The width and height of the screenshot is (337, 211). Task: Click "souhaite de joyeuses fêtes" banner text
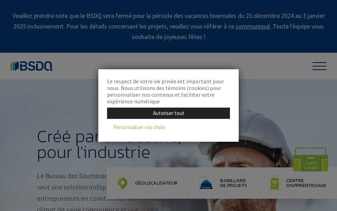click(x=168, y=37)
